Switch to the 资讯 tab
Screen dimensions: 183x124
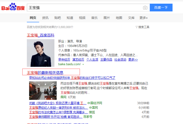[45, 18]
